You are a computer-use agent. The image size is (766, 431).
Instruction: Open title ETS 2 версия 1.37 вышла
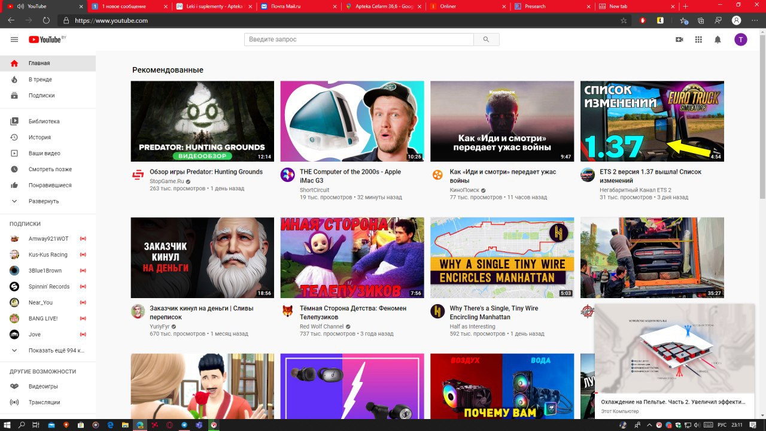tap(651, 176)
